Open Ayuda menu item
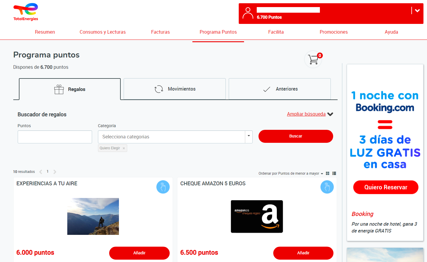Screen dimensions: 427x262 [x=391, y=32]
